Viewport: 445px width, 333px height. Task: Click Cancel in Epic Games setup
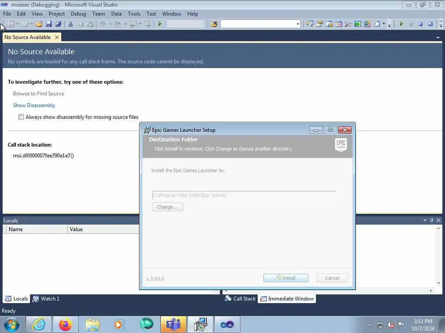(332, 278)
